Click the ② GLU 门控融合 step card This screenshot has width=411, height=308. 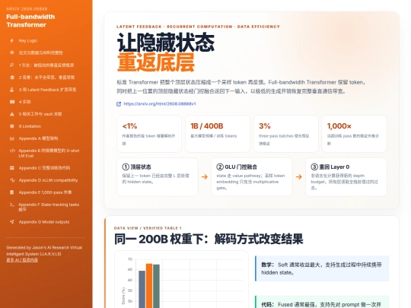coord(252,176)
